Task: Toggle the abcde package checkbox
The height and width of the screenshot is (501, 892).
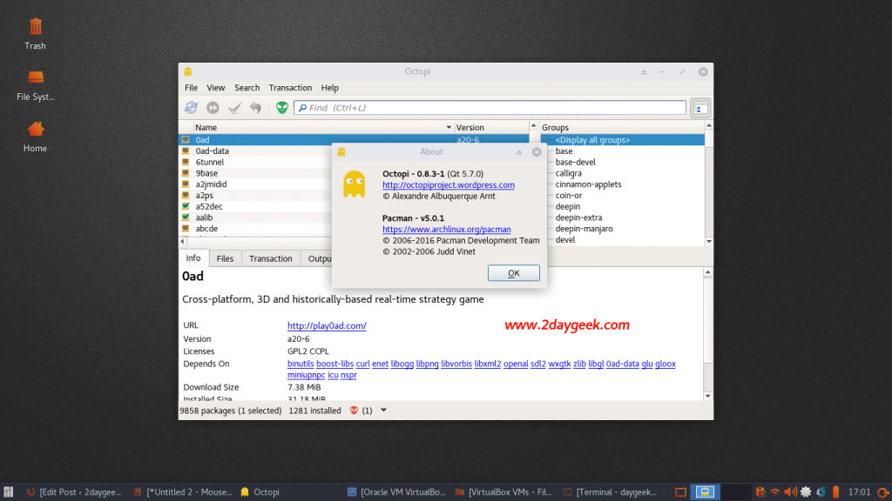Action: tap(184, 229)
